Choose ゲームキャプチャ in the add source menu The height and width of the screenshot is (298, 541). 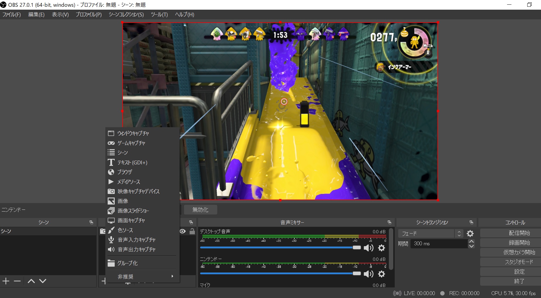pos(143,143)
